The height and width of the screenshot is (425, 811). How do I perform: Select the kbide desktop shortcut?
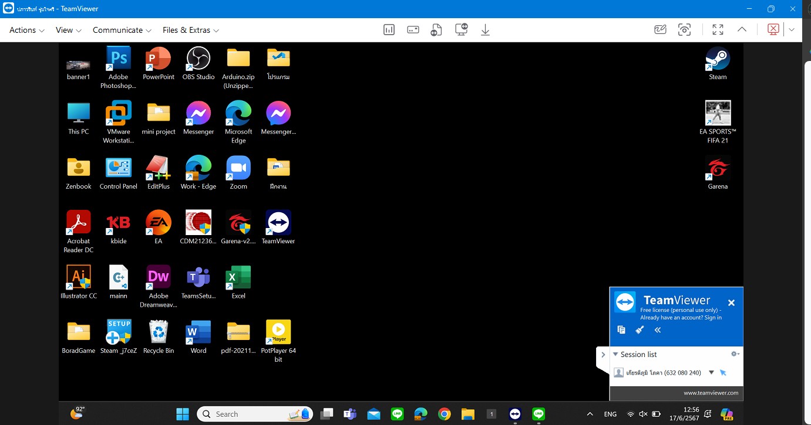pos(119,227)
